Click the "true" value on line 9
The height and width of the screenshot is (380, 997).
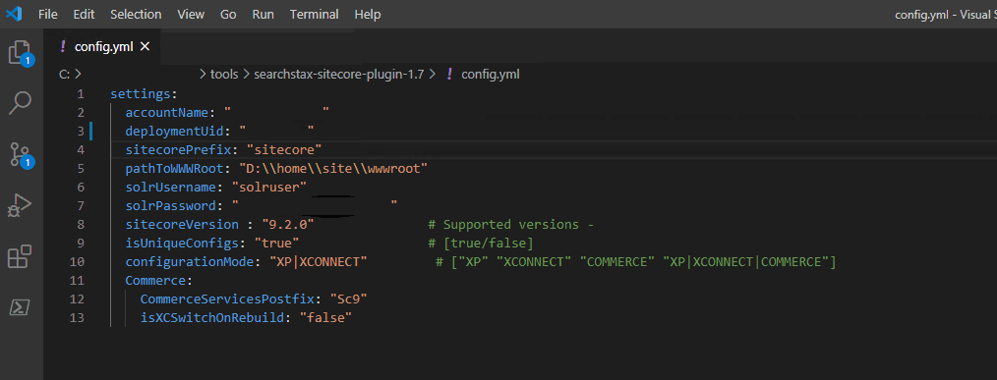click(276, 243)
